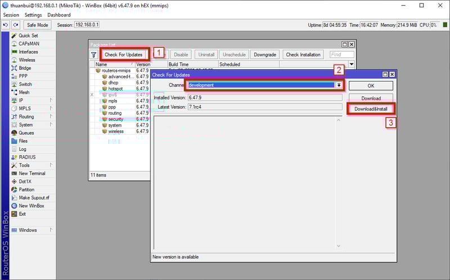Screen dimensions: 450x280
Task: Open the Queues sidebar item
Action: (26, 133)
